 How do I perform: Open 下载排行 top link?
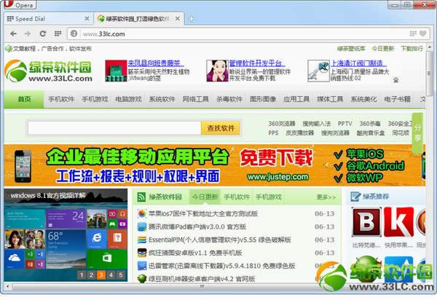click(412, 49)
